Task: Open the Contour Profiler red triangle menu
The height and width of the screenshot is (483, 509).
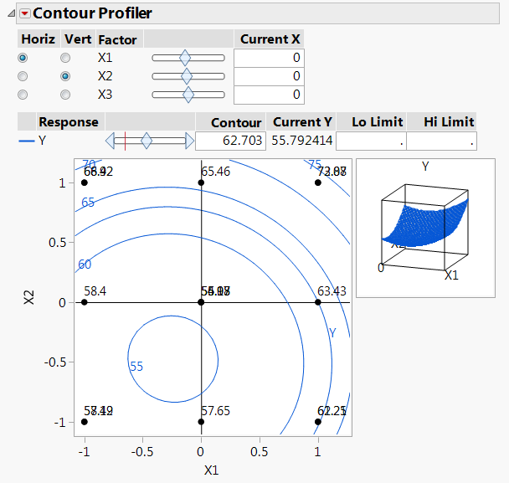Action: tap(24, 13)
